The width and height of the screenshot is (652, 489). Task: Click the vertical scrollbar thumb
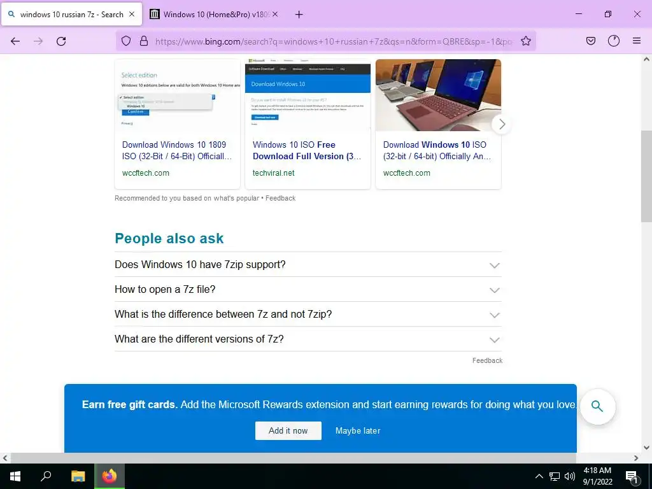(646, 176)
